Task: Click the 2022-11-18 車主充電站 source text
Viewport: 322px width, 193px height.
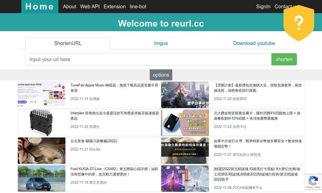Action: click(89, 182)
